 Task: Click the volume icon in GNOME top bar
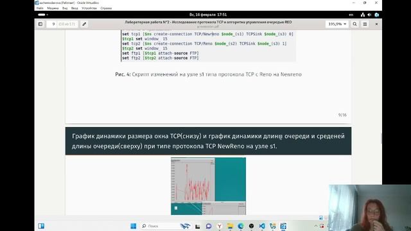pyautogui.click(x=369, y=15)
